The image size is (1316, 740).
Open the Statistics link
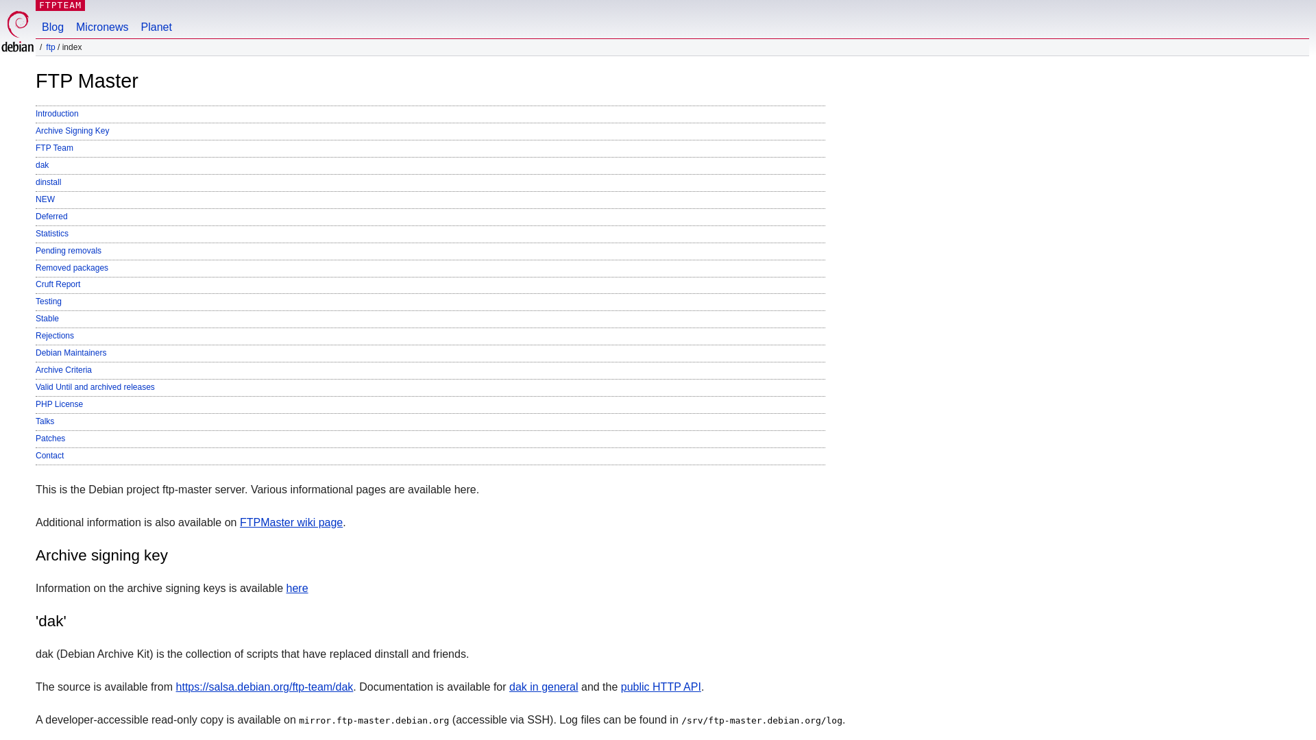52,234
